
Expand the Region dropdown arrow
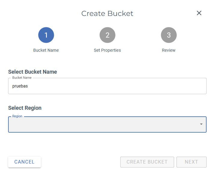(x=201, y=124)
